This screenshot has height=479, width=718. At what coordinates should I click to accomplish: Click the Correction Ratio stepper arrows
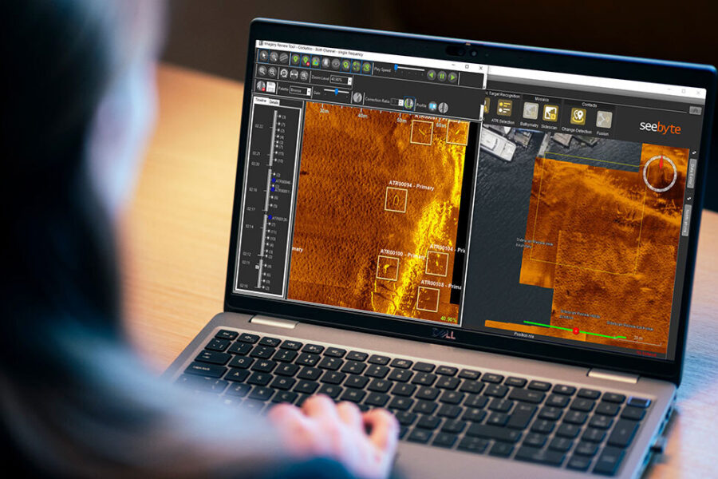click(400, 102)
